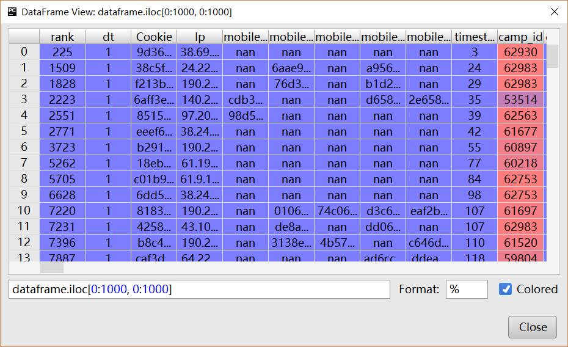Viewport: 568px width, 347px height.
Task: Click timestamp cell with value 84
Action: [x=475, y=179]
